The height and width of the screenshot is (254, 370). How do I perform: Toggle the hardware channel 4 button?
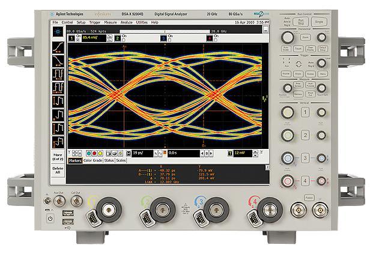click(x=305, y=181)
